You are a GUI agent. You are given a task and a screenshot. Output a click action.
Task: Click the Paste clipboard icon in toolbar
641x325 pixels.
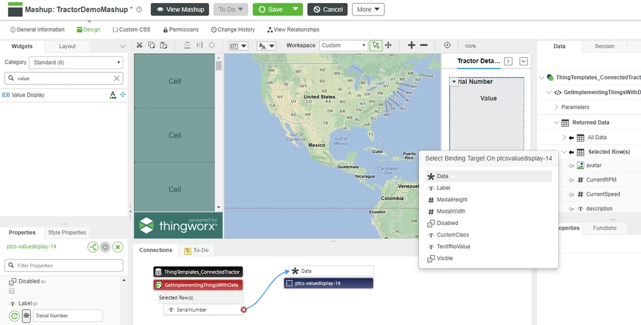point(164,46)
